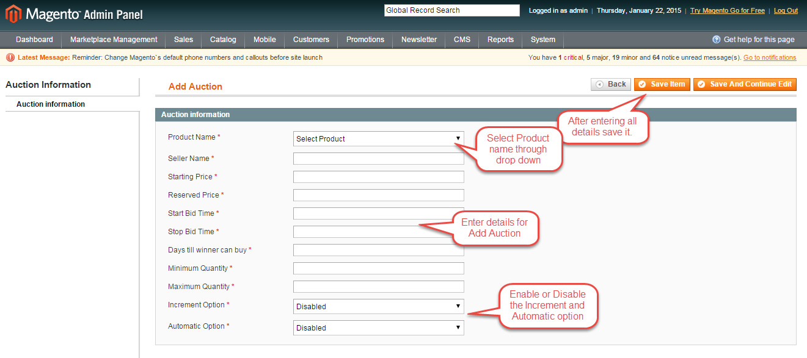This screenshot has height=358, width=807.
Task: Click Save And Continue Edit button
Action: tap(745, 84)
